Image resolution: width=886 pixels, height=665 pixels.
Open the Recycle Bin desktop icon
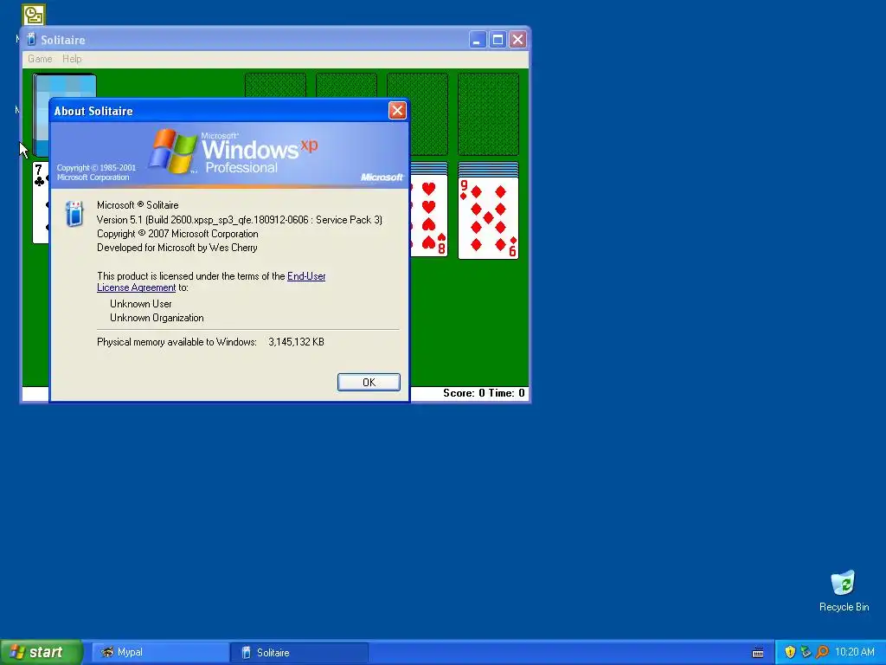click(844, 591)
